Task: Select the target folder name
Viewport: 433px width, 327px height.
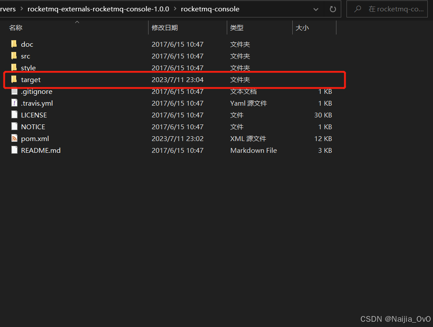Action: click(x=31, y=80)
